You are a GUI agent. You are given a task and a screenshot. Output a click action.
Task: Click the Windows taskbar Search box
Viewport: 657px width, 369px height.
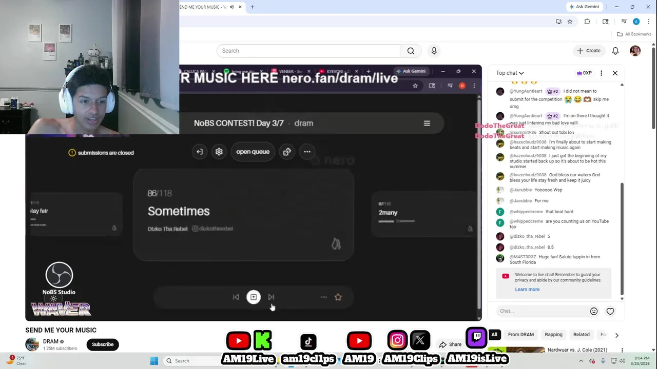point(191,361)
